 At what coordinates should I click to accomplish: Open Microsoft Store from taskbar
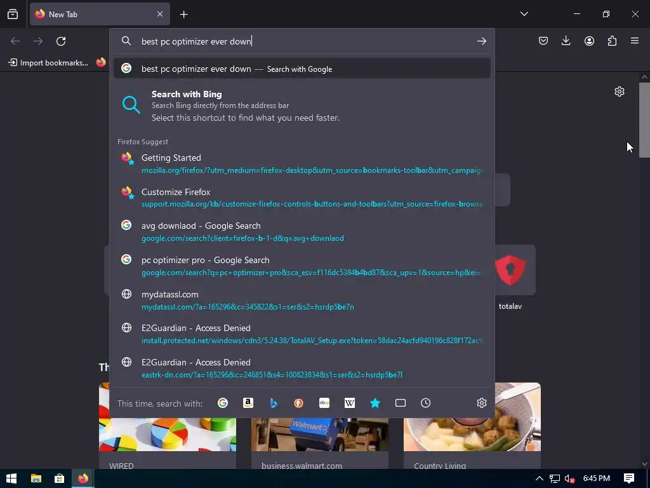tap(59, 478)
